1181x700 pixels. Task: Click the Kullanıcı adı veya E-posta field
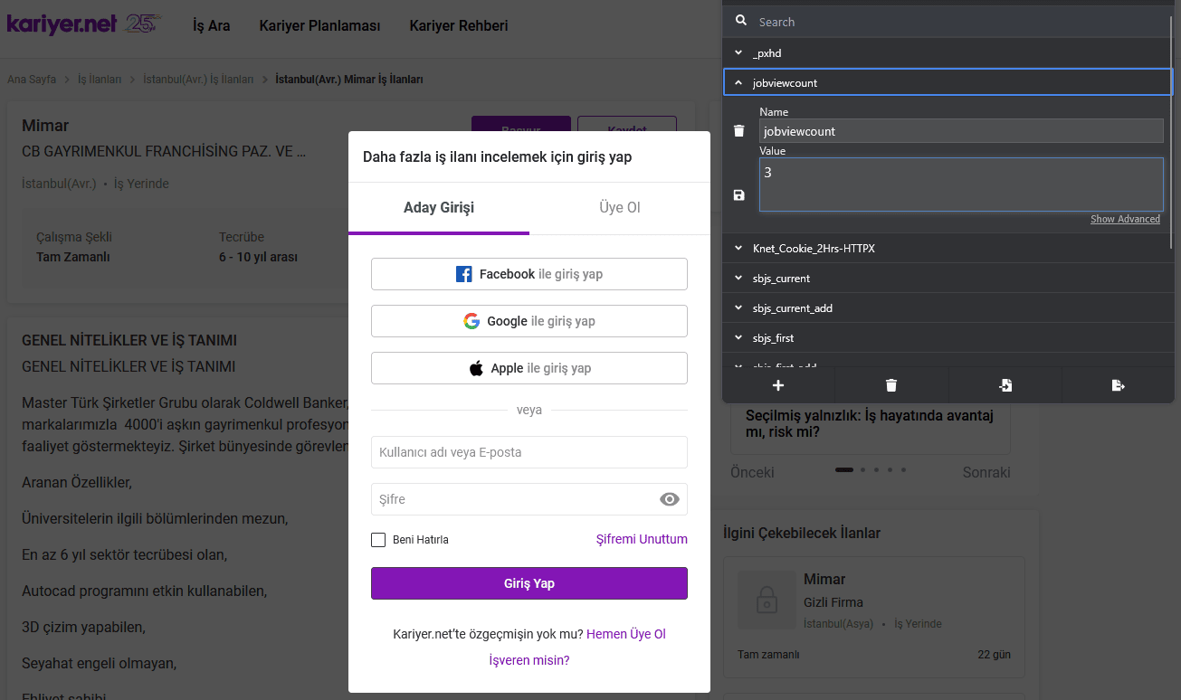click(529, 452)
